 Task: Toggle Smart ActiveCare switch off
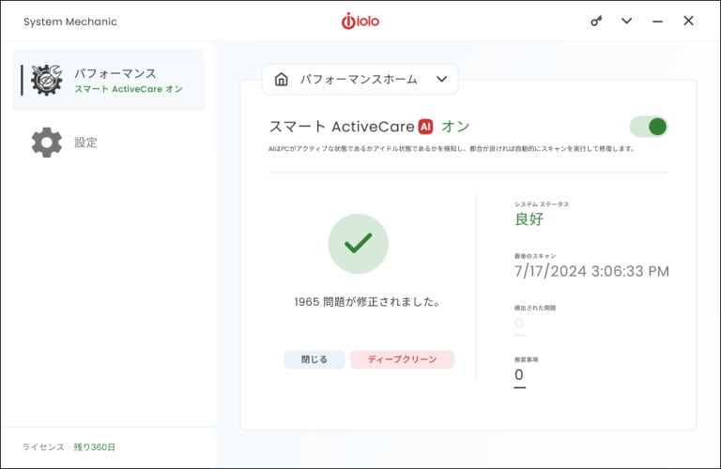(649, 127)
